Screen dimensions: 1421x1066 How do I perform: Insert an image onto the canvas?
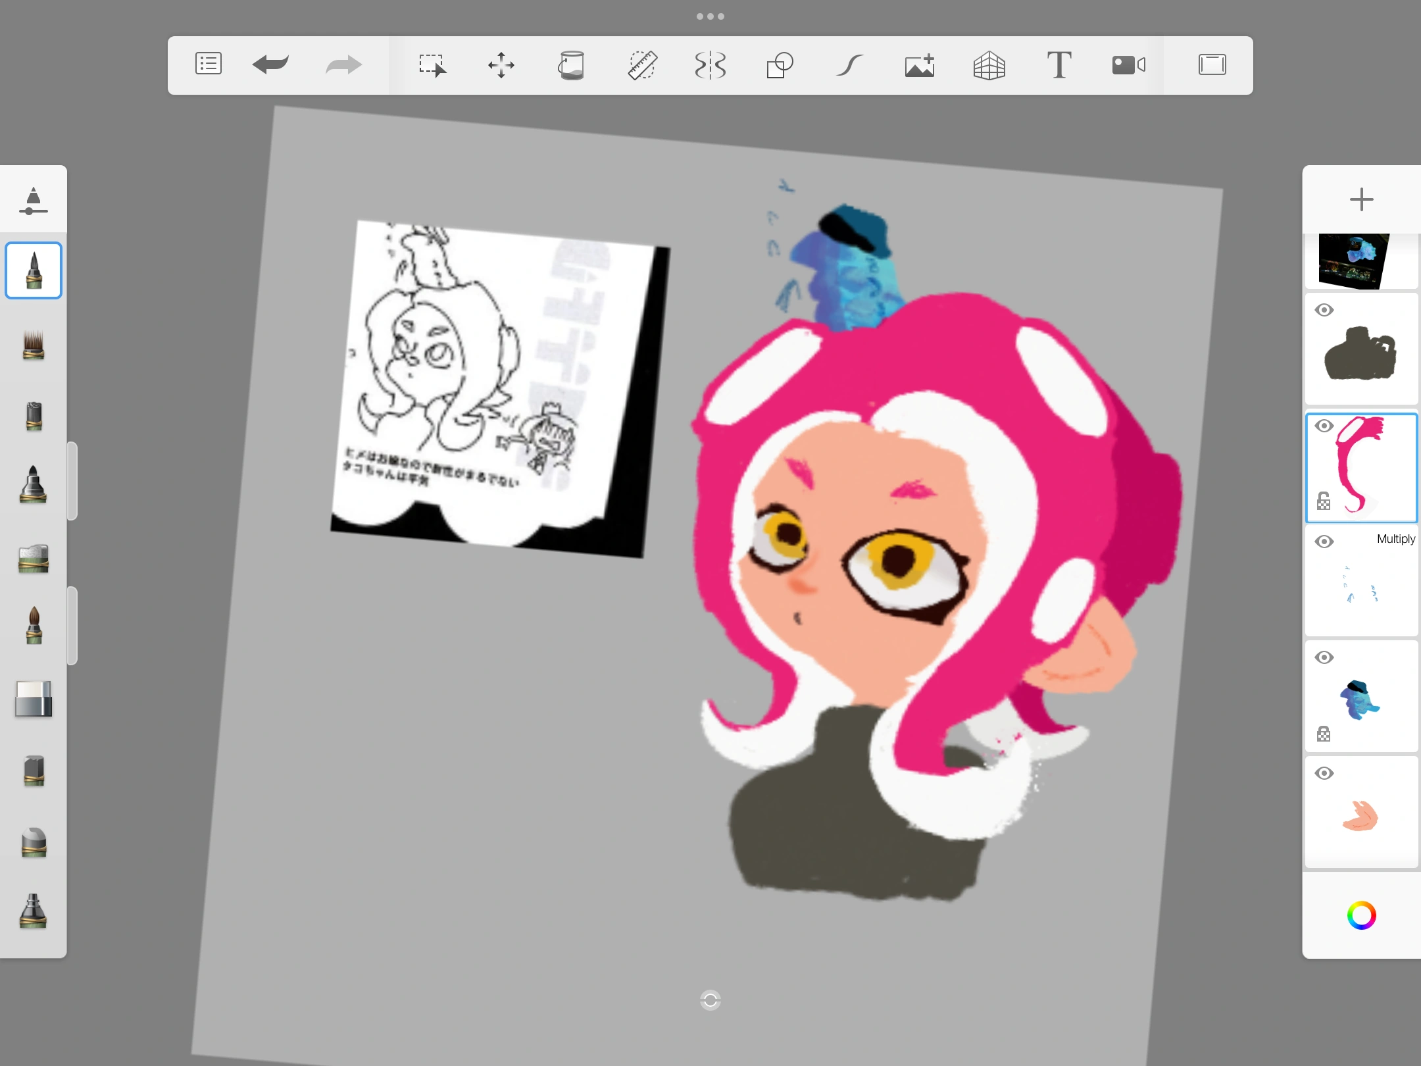pyautogui.click(x=919, y=64)
